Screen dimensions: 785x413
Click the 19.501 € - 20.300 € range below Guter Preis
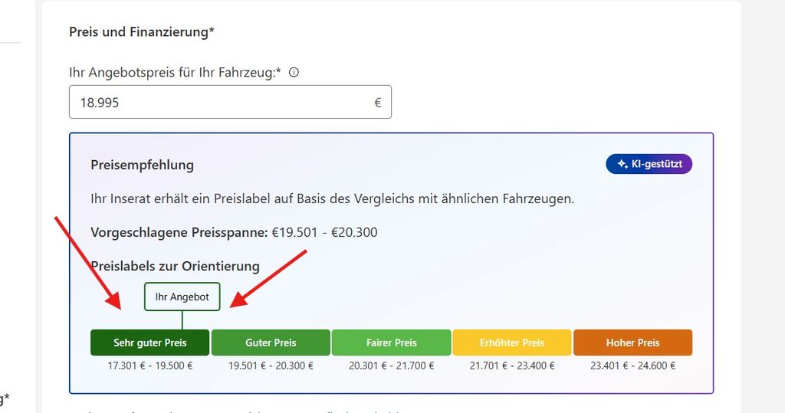click(x=271, y=366)
